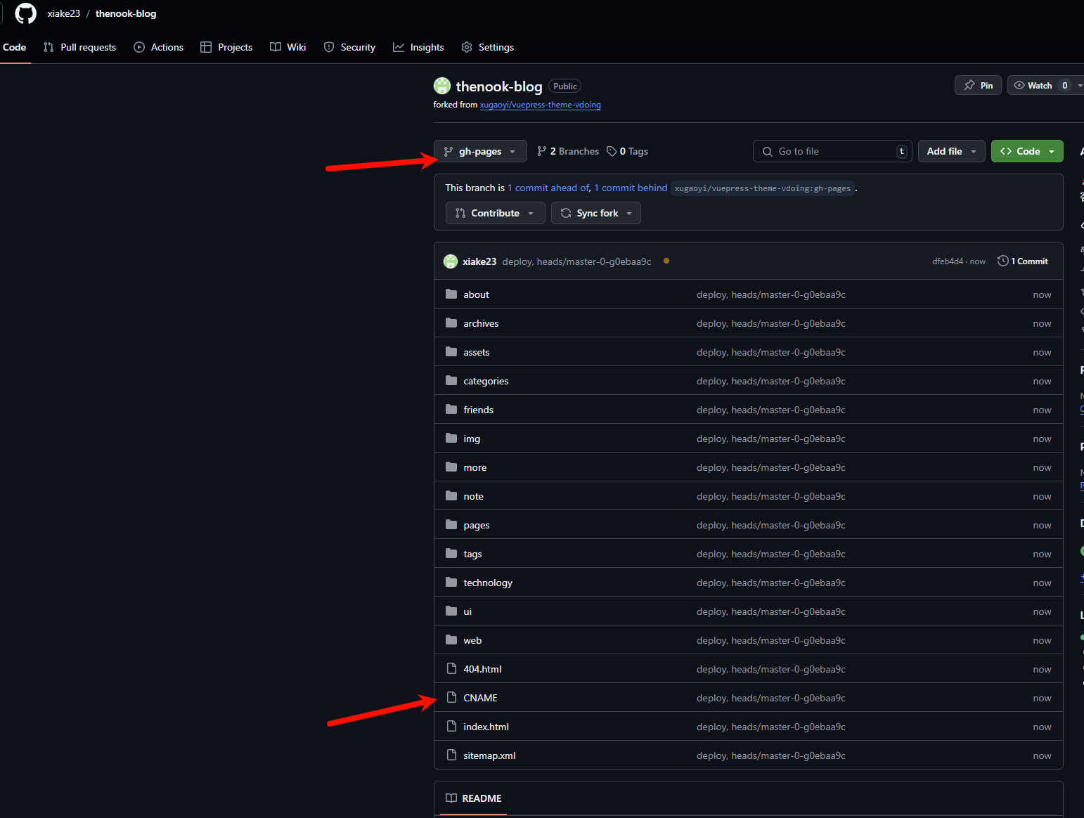View the 1 Commit history
The height and width of the screenshot is (818, 1084).
[1023, 261]
